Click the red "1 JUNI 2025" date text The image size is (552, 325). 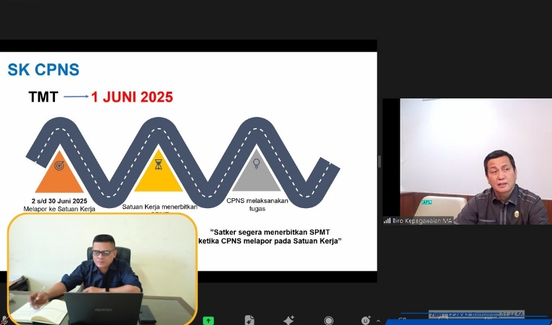click(132, 98)
